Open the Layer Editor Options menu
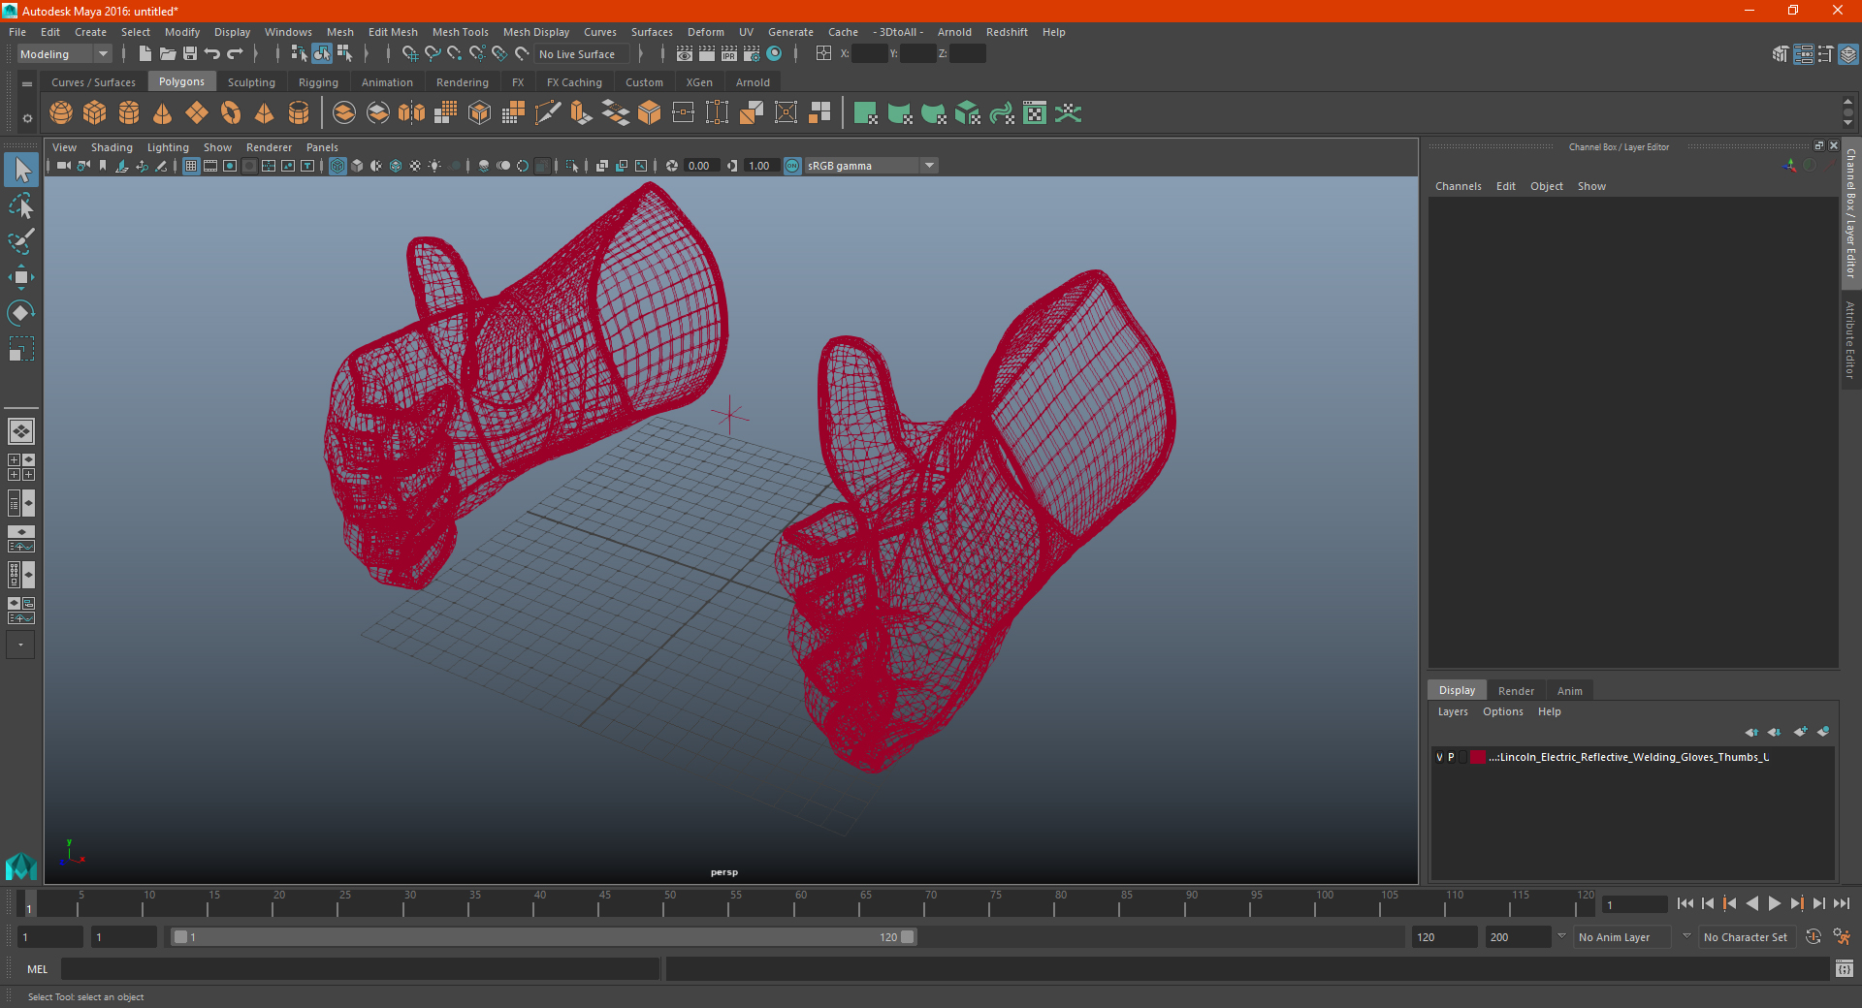1862x1008 pixels. (x=1502, y=711)
